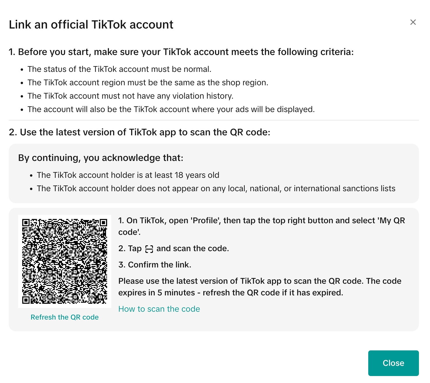Refresh the QR code
Screen dimensions: 430x383
click(65, 317)
